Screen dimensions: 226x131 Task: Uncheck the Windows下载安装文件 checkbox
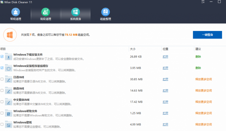[x=2, y=56]
